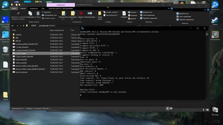Viewport: 223px width, 125px height.
Task: Expand the Открыть (Open) dropdown arrow
Action: pyautogui.click(x=137, y=12)
